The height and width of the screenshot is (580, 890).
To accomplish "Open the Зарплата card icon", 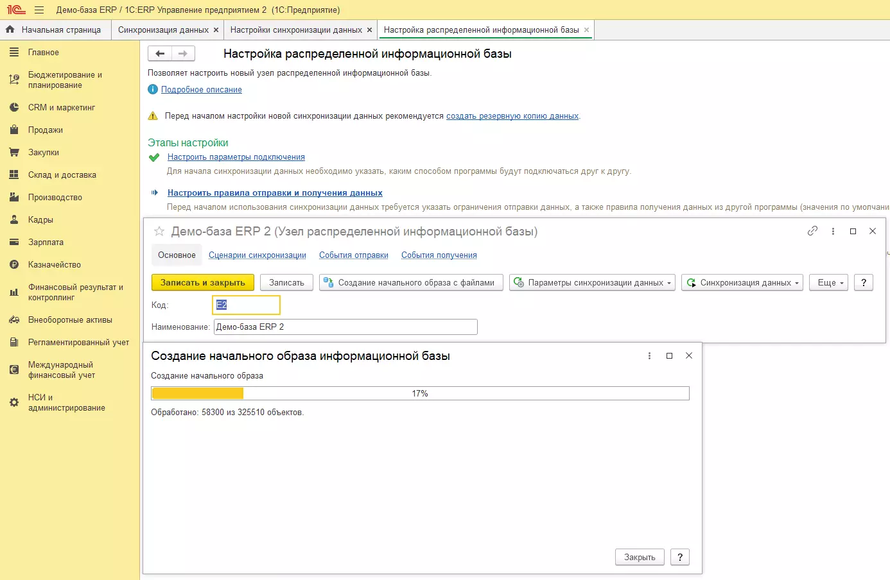I will tap(14, 243).
